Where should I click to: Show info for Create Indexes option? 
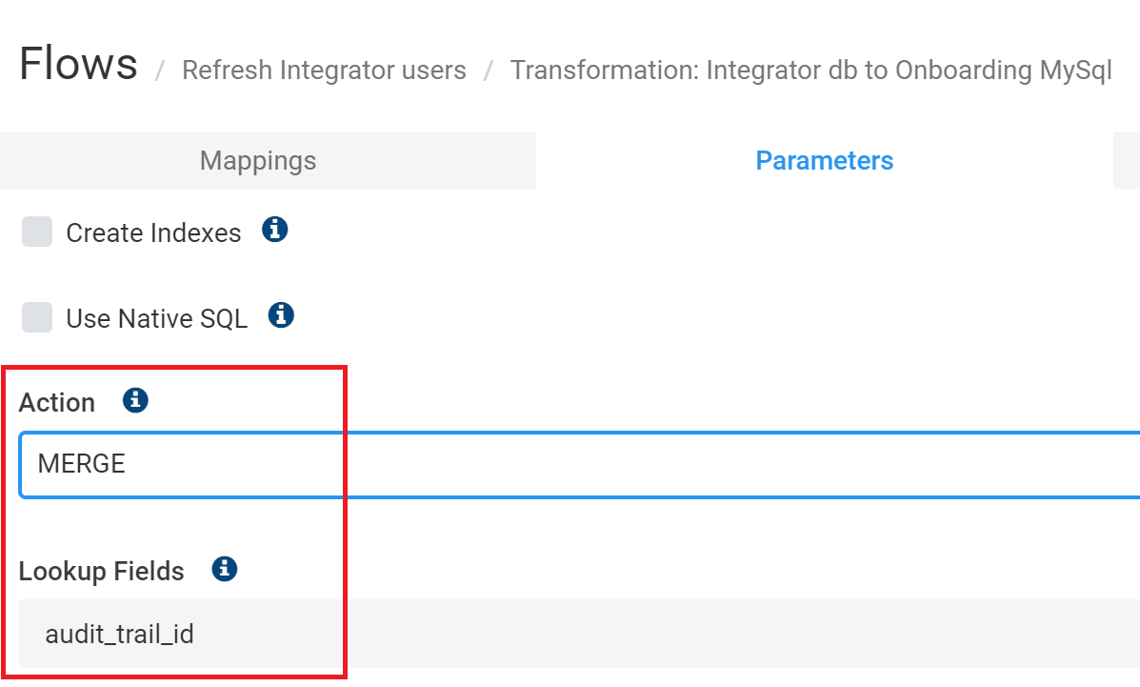coord(275,230)
